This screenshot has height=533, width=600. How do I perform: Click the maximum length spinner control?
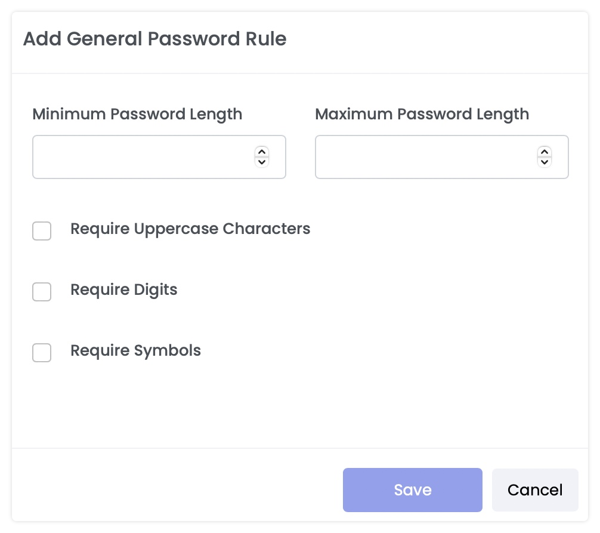[544, 156]
